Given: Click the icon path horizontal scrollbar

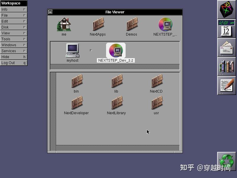Looking at the screenshot, I should [x=115, y=67].
